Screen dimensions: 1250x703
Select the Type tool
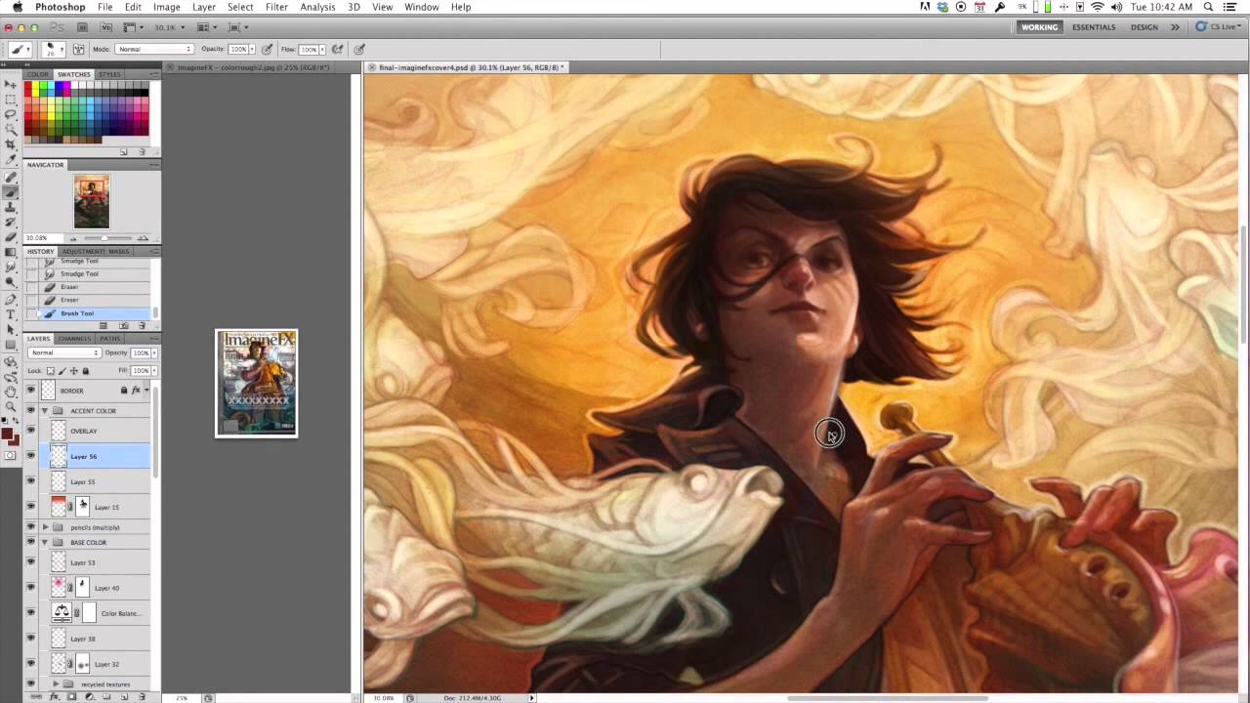11,314
